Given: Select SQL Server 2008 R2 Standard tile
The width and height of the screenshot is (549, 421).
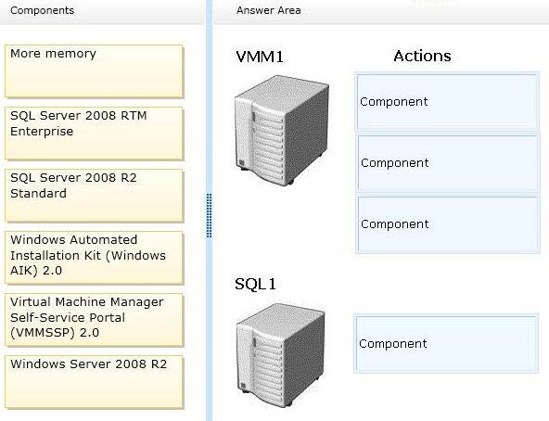Looking at the screenshot, I should pyautogui.click(x=94, y=196).
